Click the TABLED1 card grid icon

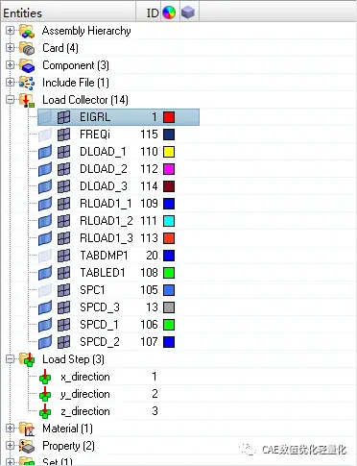[63, 273]
